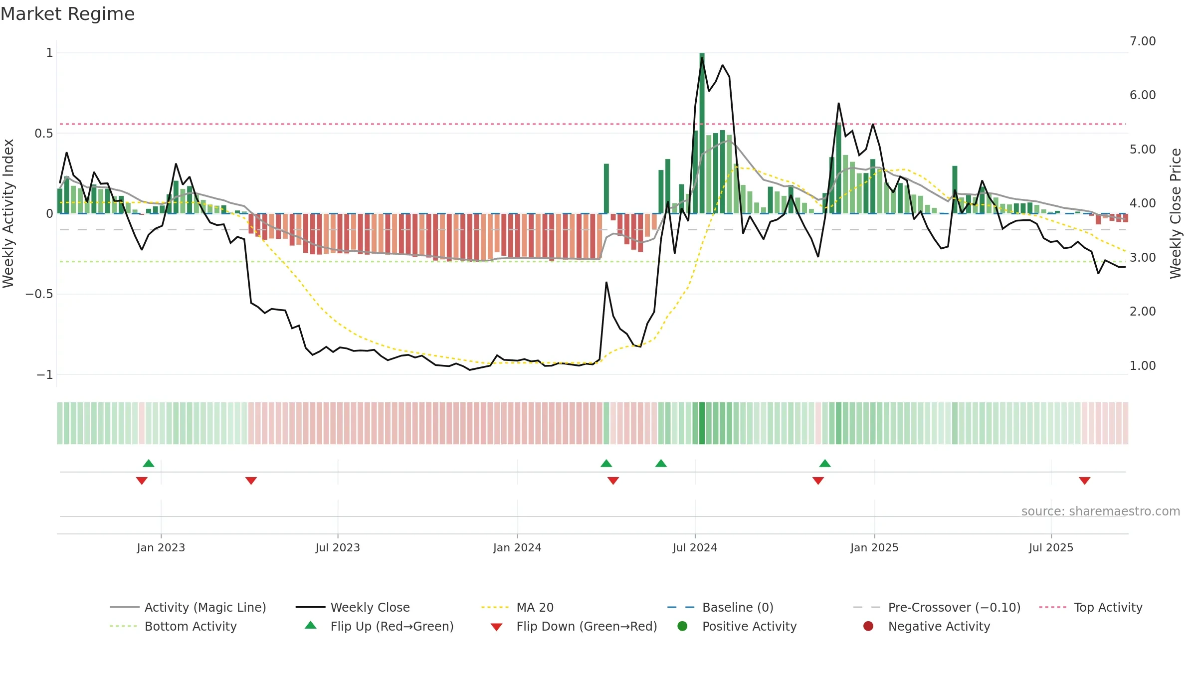Image resolution: width=1197 pixels, height=673 pixels.
Task: Toggle Activity (Magic Line) legend entry
Action: click(188, 607)
